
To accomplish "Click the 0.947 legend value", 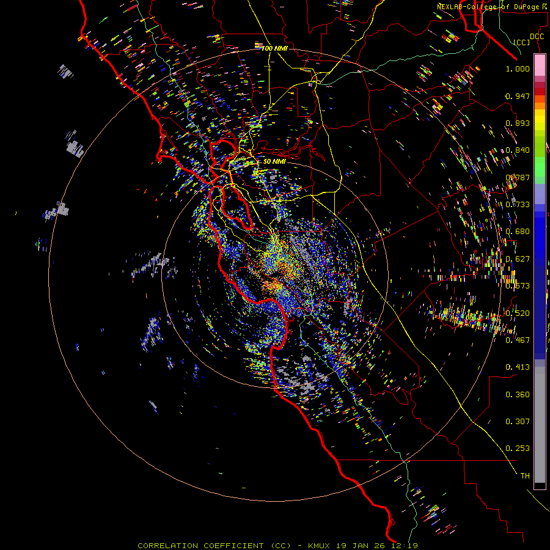I will [518, 96].
